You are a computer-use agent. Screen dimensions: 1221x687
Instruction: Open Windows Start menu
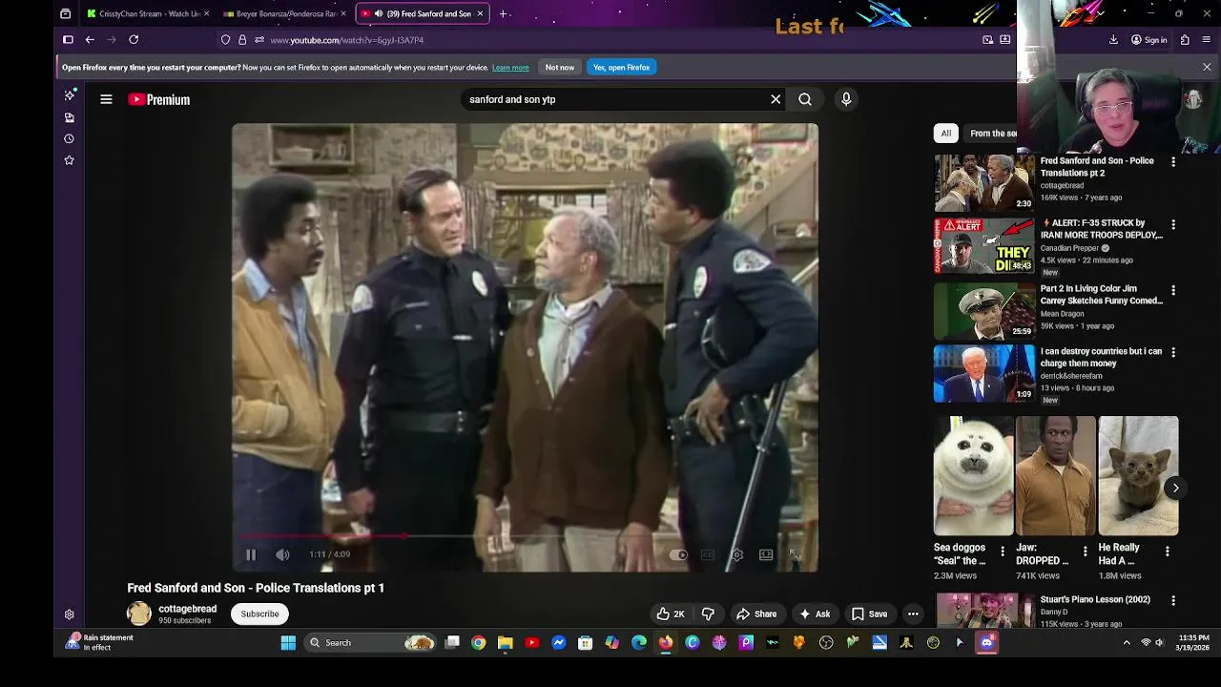click(x=288, y=643)
